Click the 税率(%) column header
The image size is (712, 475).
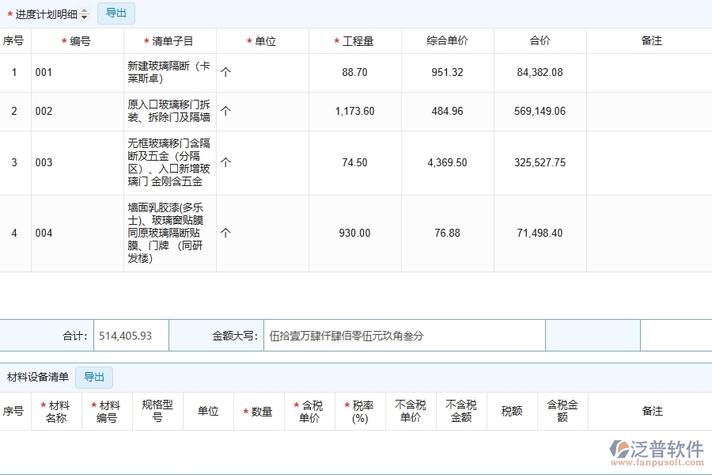[359, 411]
